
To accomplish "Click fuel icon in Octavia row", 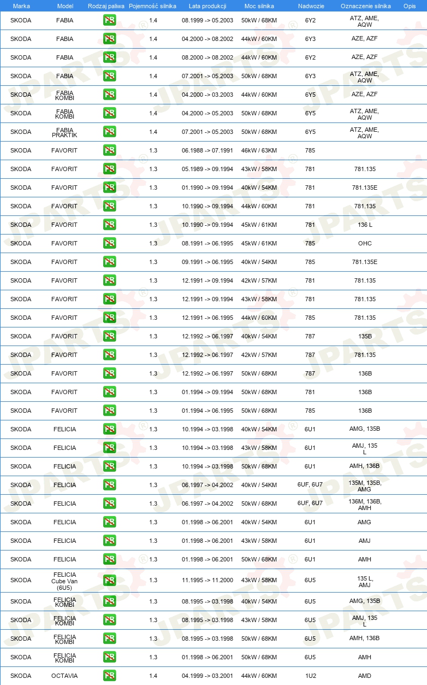I will tap(109, 676).
